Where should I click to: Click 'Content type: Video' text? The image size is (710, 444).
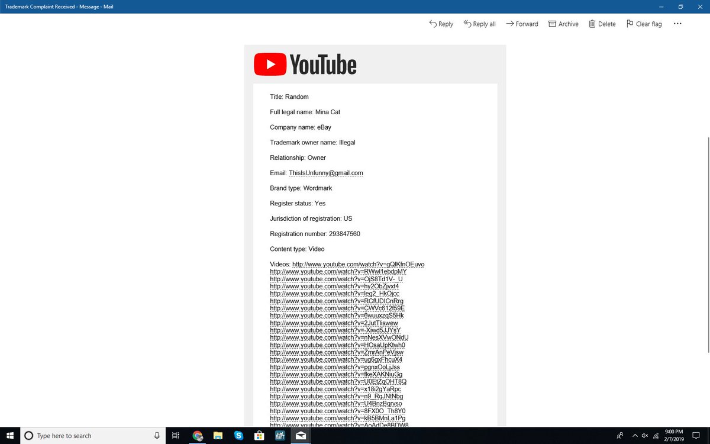coord(297,249)
